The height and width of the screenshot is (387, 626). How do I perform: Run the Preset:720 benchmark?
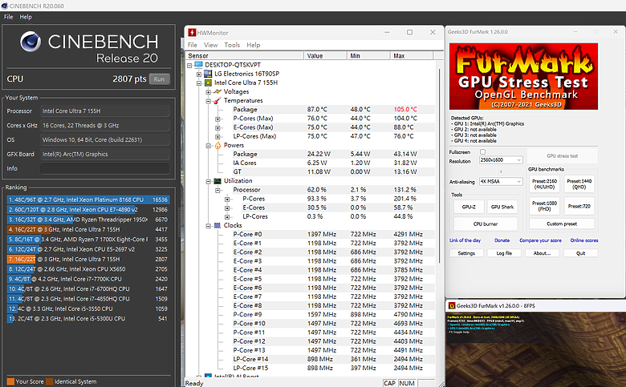tap(579, 206)
